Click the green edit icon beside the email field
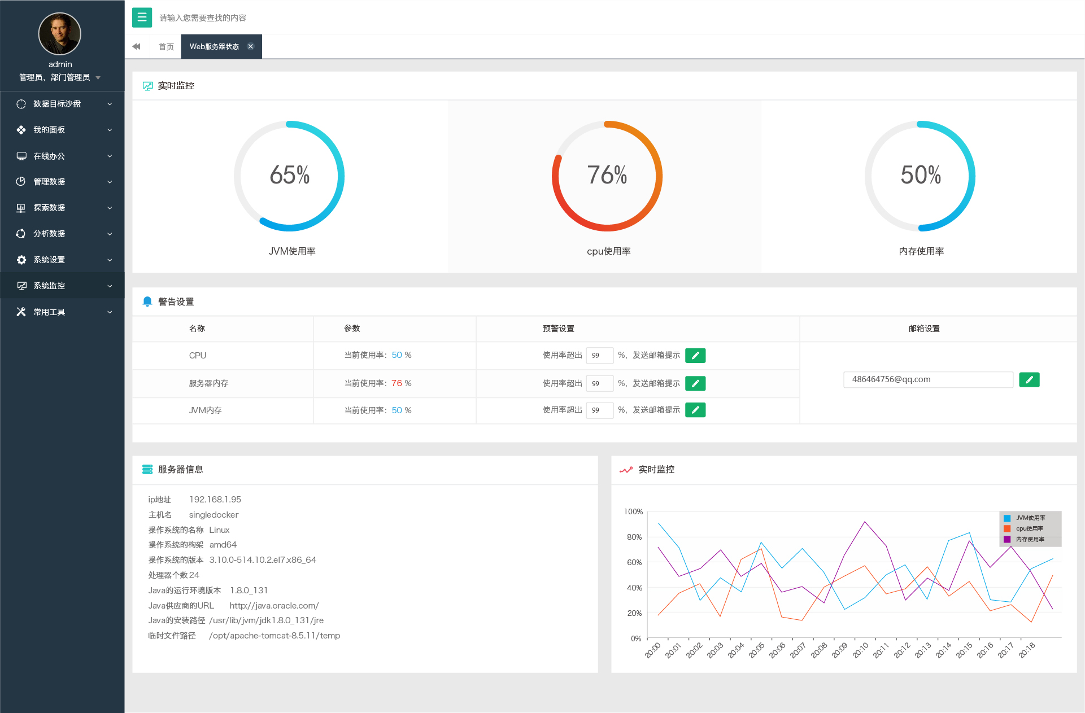Screen dimensions: 1085x713 coord(1029,380)
